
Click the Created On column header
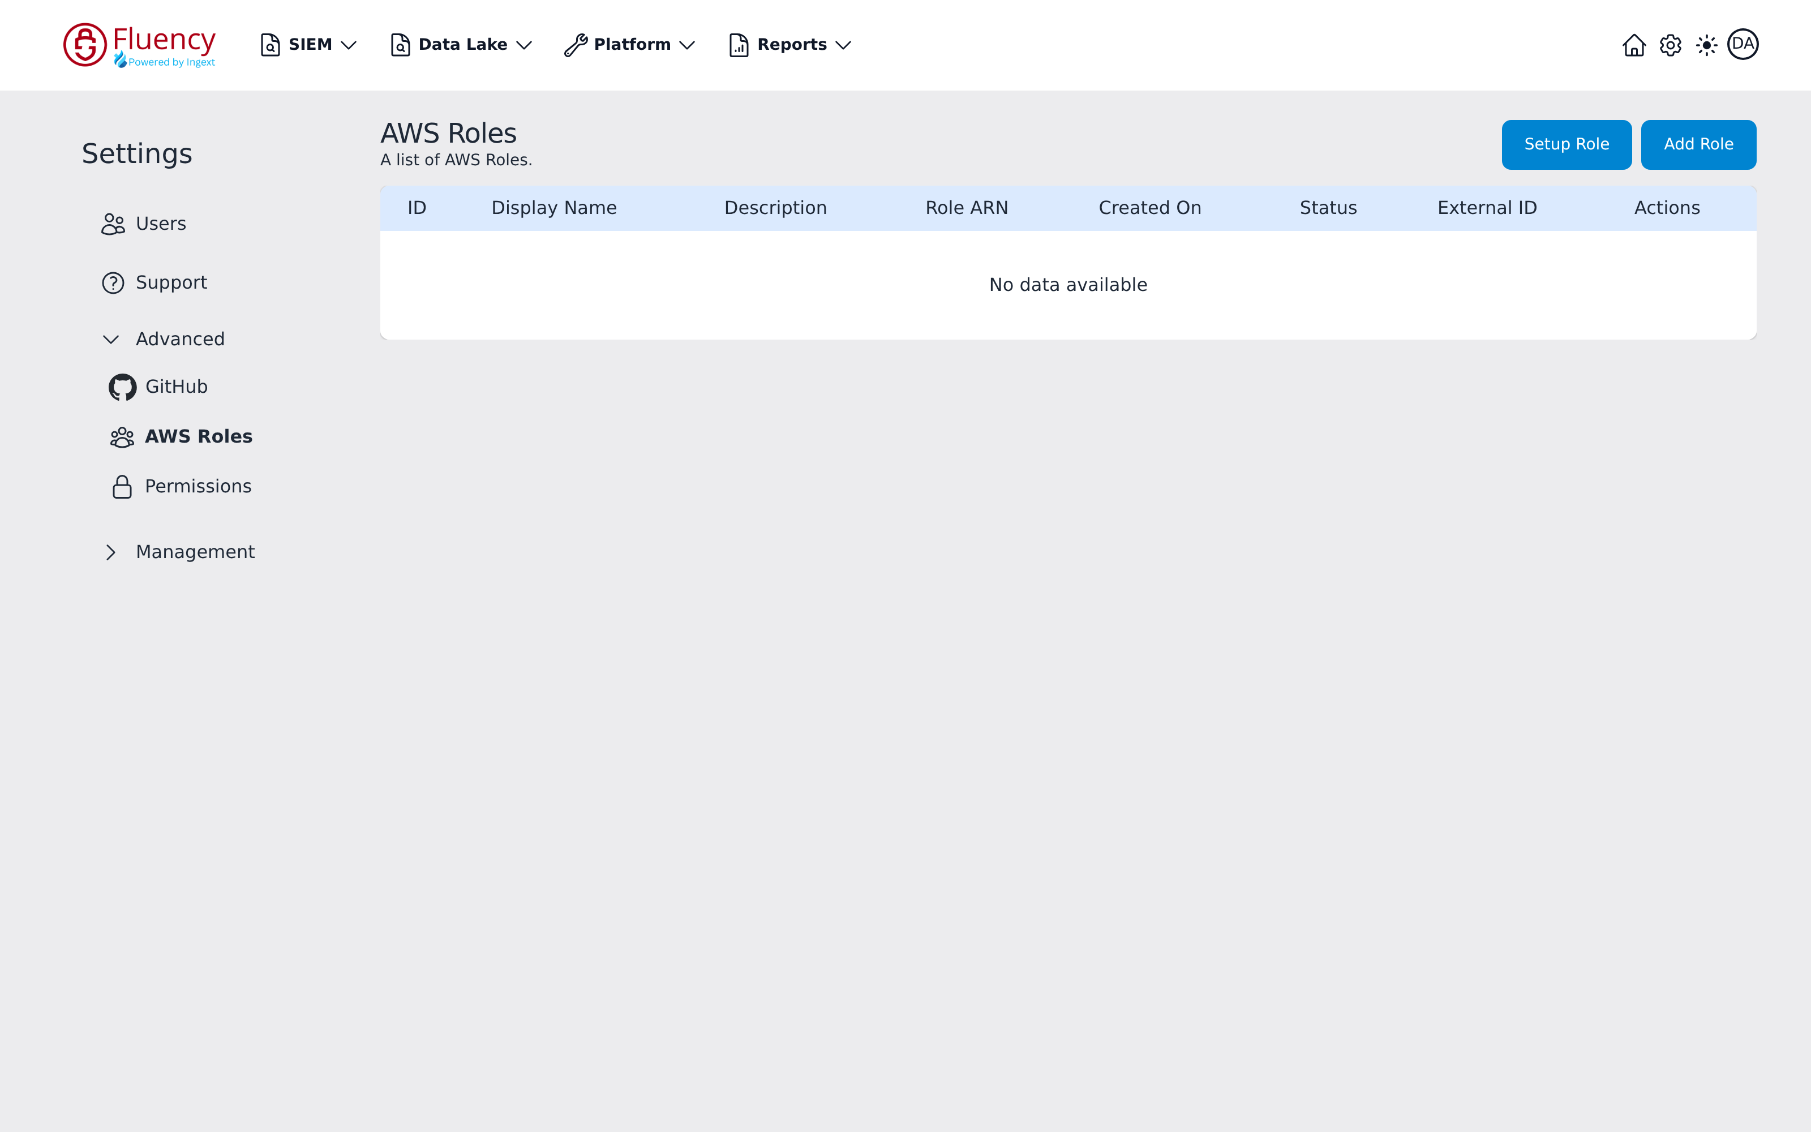point(1149,208)
